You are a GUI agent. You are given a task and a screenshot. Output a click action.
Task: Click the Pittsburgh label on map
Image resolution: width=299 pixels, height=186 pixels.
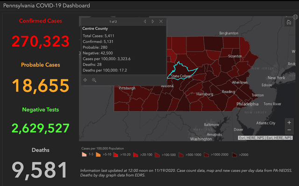127,88
